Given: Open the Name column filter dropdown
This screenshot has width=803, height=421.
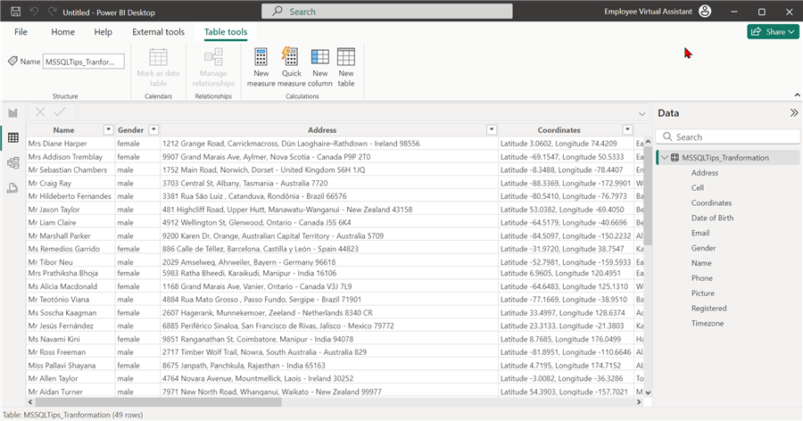Looking at the screenshot, I should 107,130.
